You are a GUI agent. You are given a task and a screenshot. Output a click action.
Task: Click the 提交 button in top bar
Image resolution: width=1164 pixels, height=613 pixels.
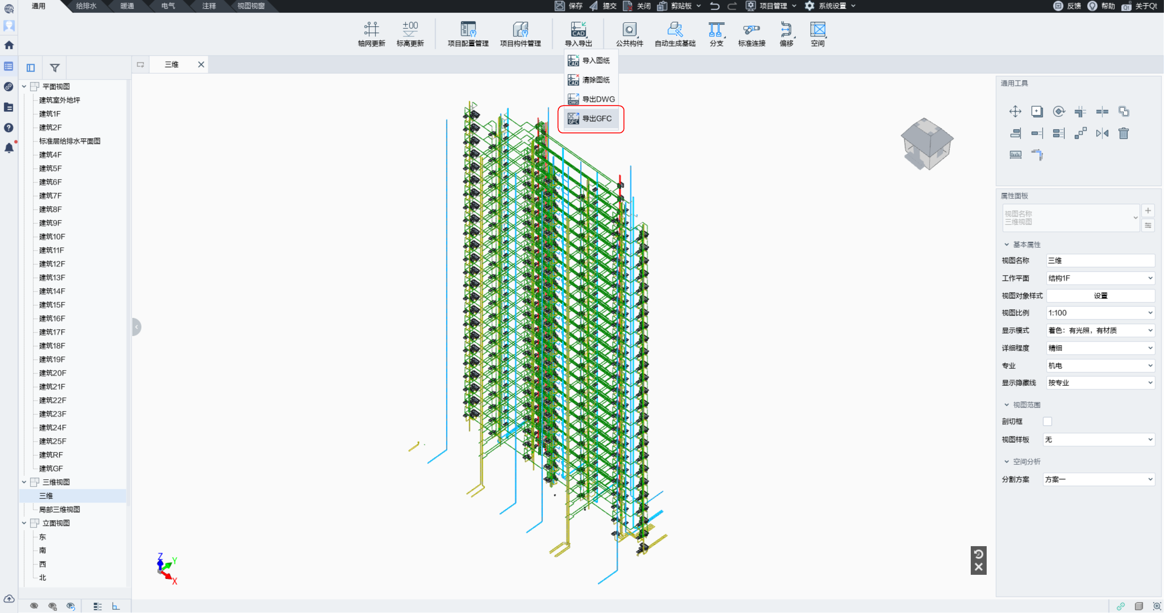(x=603, y=6)
